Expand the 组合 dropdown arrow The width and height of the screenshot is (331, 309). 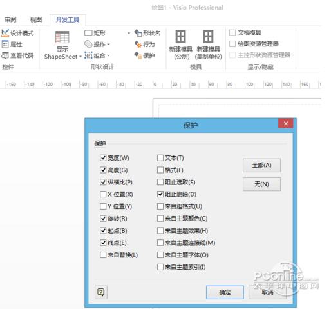(109, 55)
